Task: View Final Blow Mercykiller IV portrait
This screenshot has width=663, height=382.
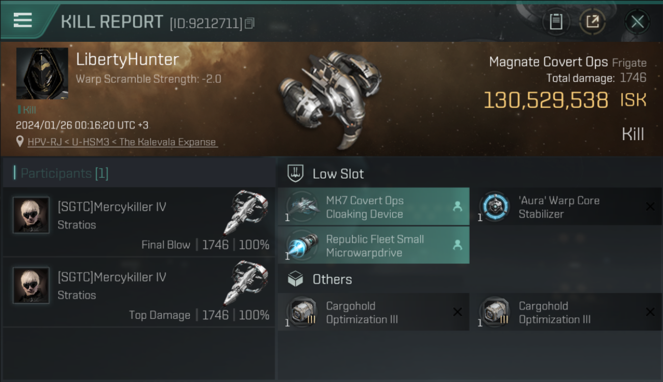Action: 31,215
